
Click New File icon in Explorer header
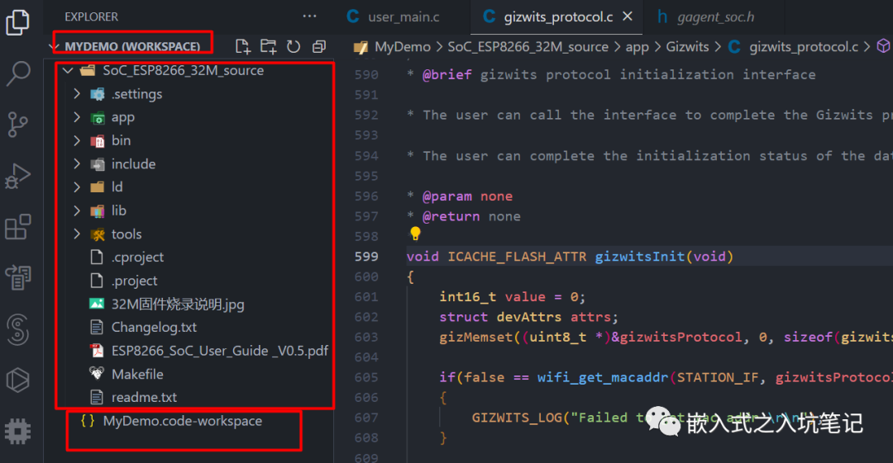click(x=243, y=47)
